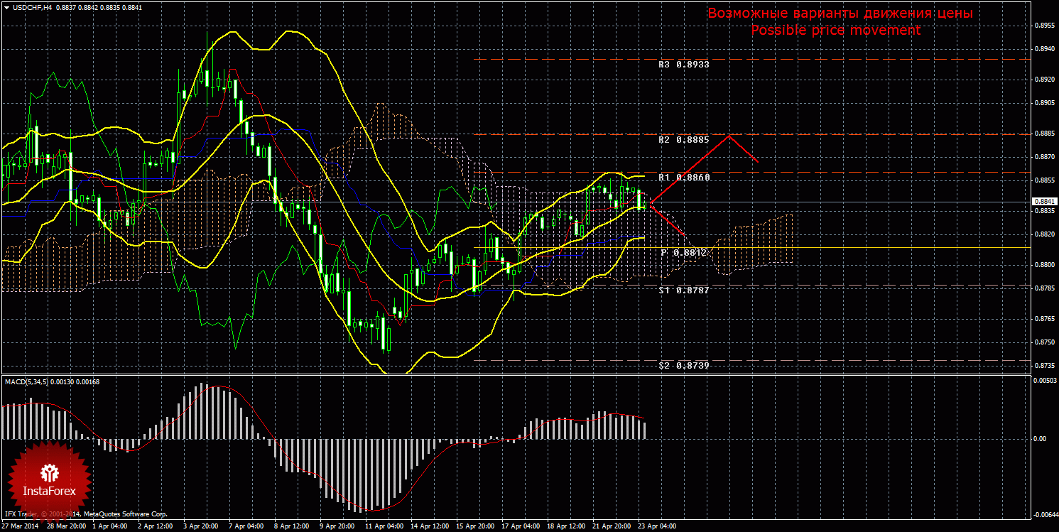Click the 0.8905 price scale value
1059x532 pixels.
[x=1045, y=103]
